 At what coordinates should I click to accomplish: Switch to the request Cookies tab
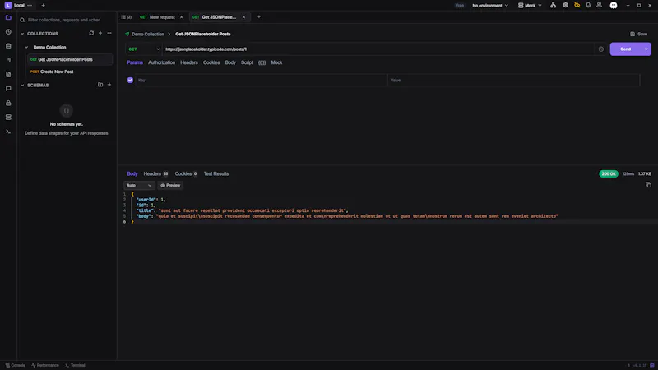[x=211, y=62]
